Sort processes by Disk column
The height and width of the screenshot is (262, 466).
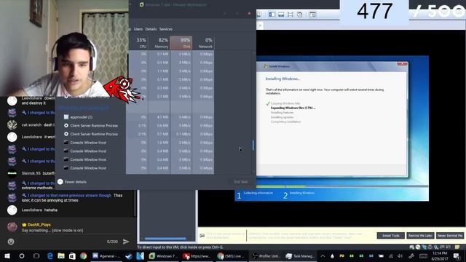point(181,43)
